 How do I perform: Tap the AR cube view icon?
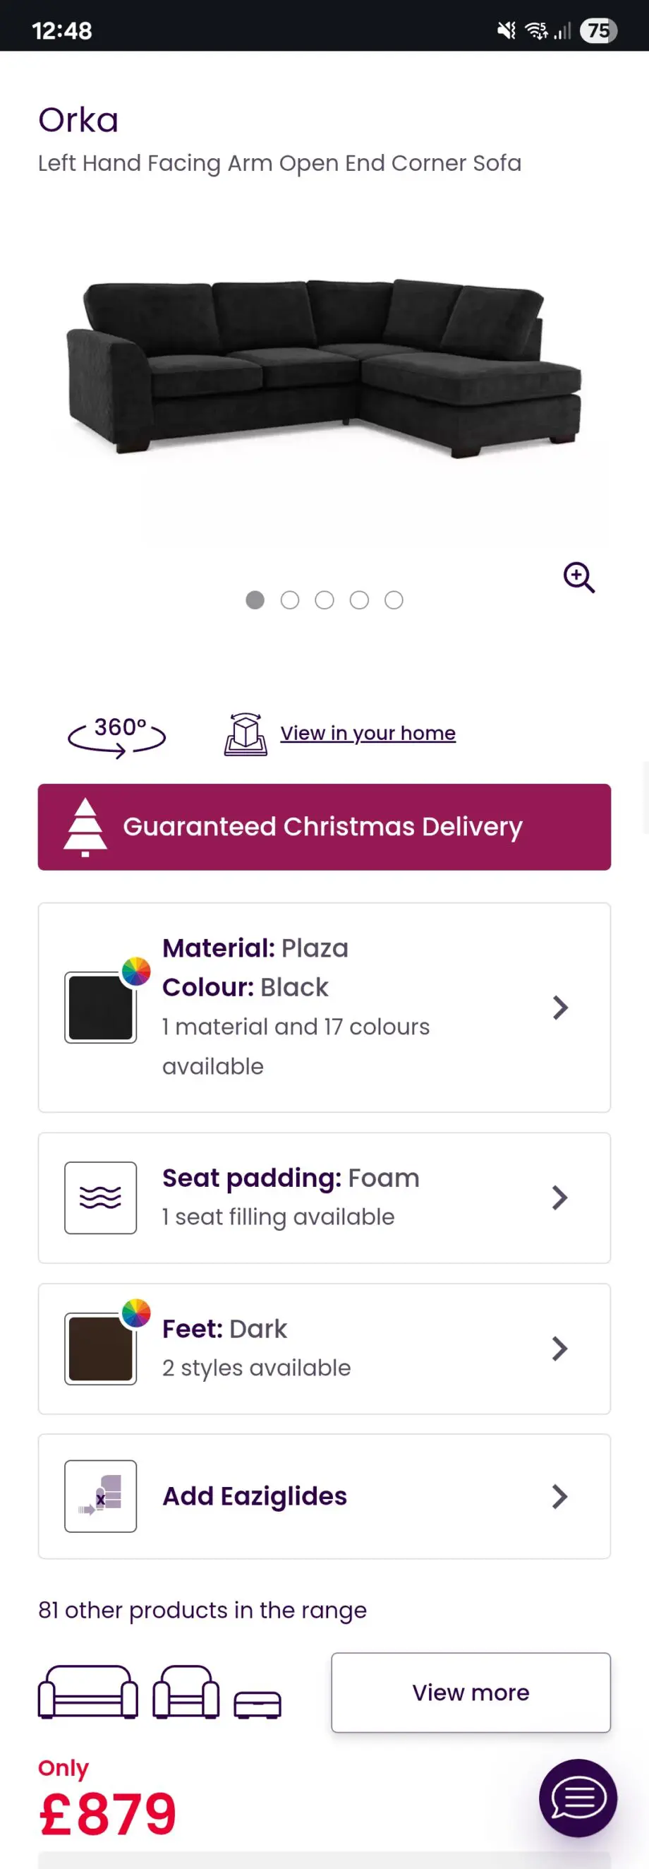(245, 734)
